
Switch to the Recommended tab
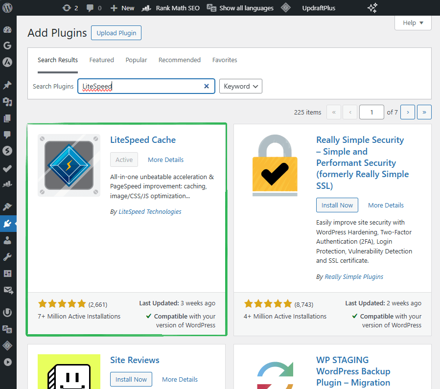179,60
